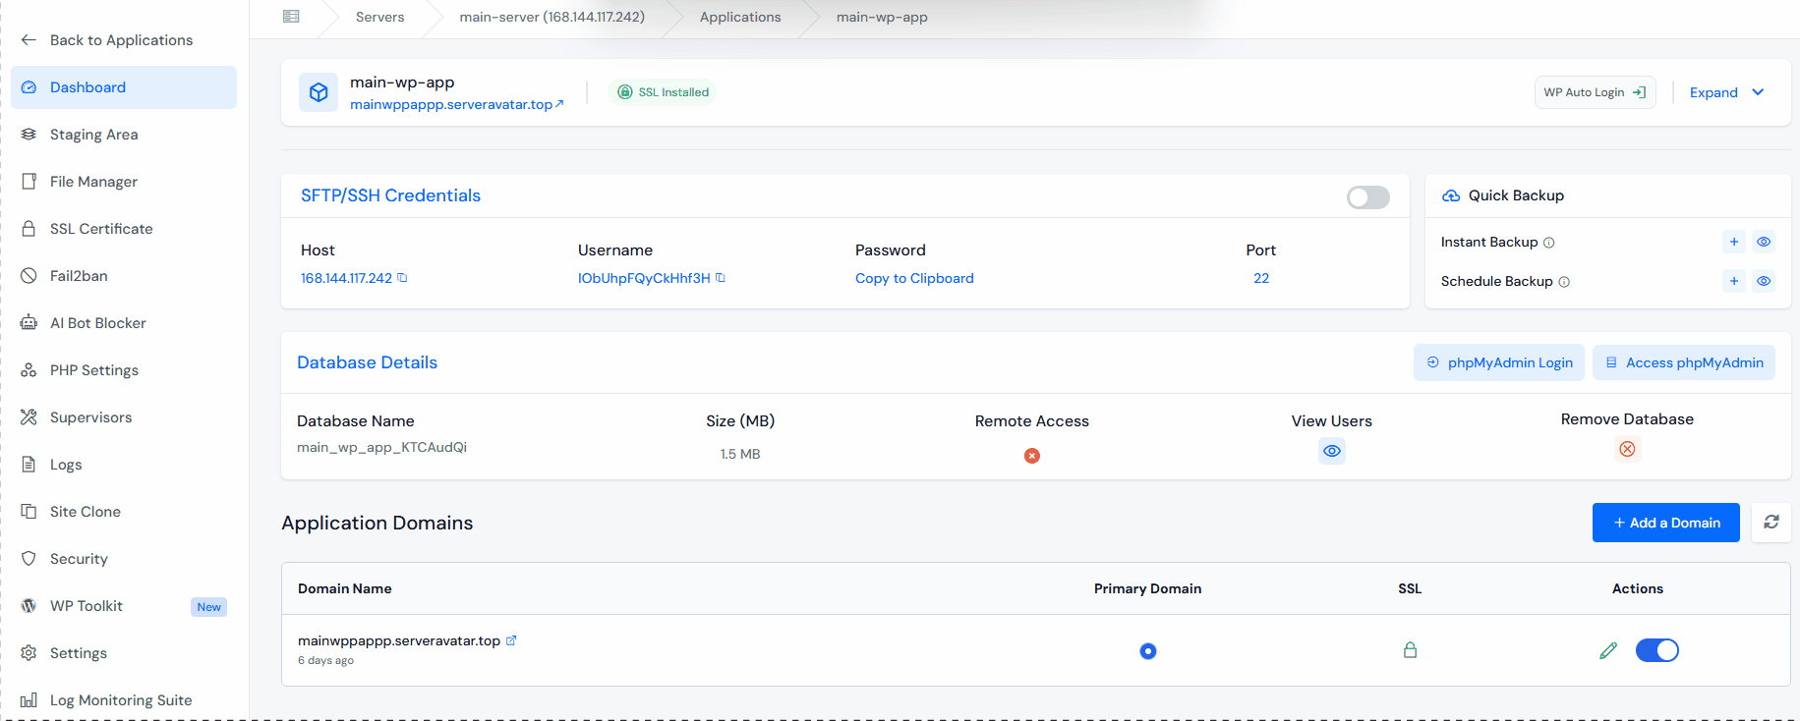Open the Dashboard menu item
The width and height of the screenshot is (1800, 721).
click(x=124, y=87)
